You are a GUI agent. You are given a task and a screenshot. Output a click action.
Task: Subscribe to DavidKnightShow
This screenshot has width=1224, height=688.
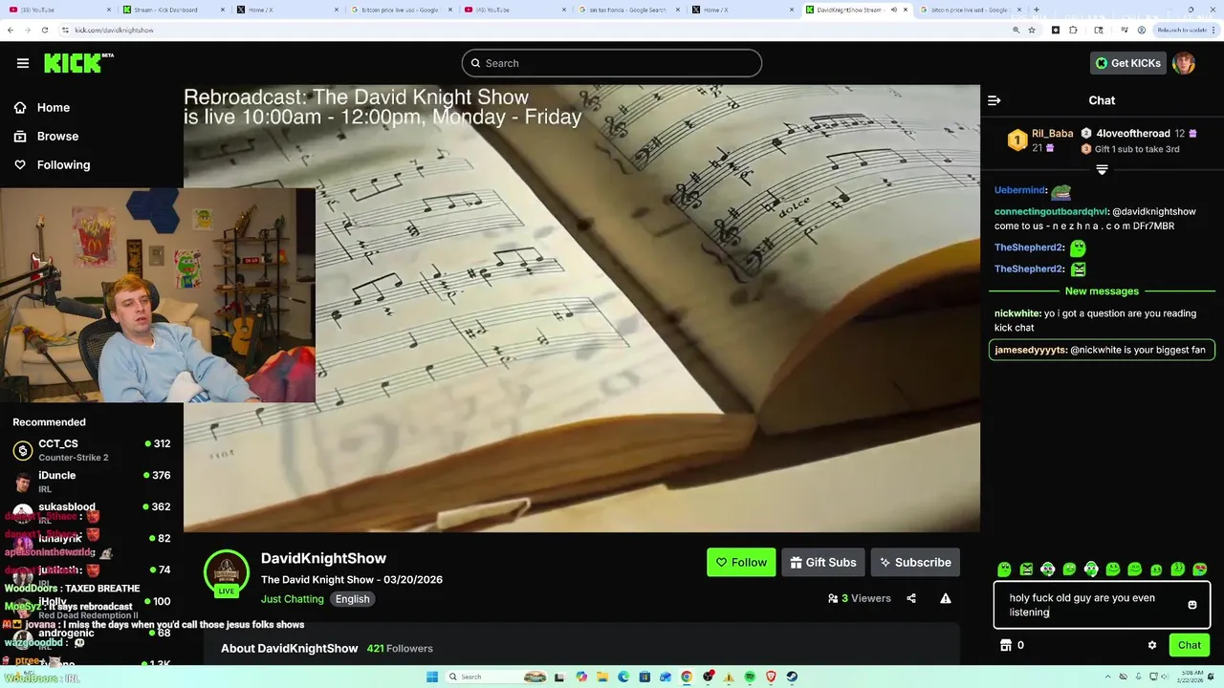point(915,563)
